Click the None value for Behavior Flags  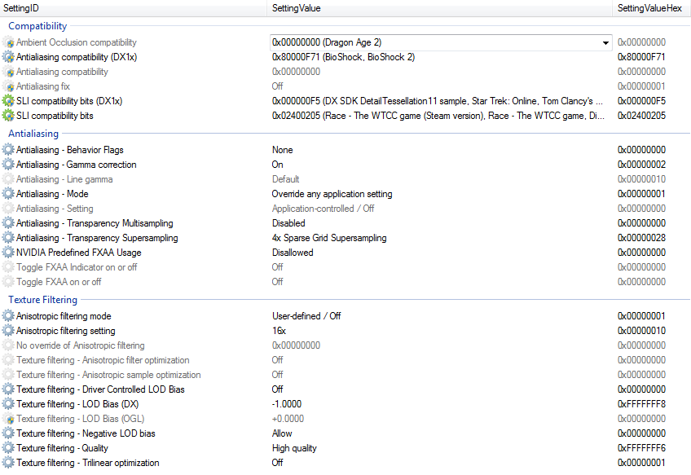tap(283, 150)
